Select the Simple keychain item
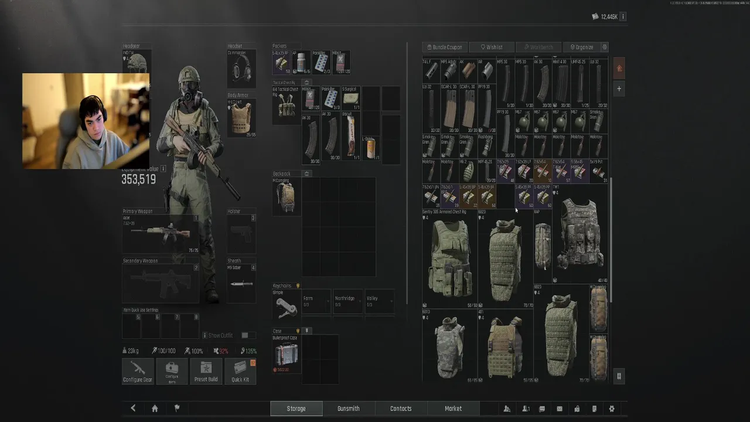 pyautogui.click(x=287, y=304)
